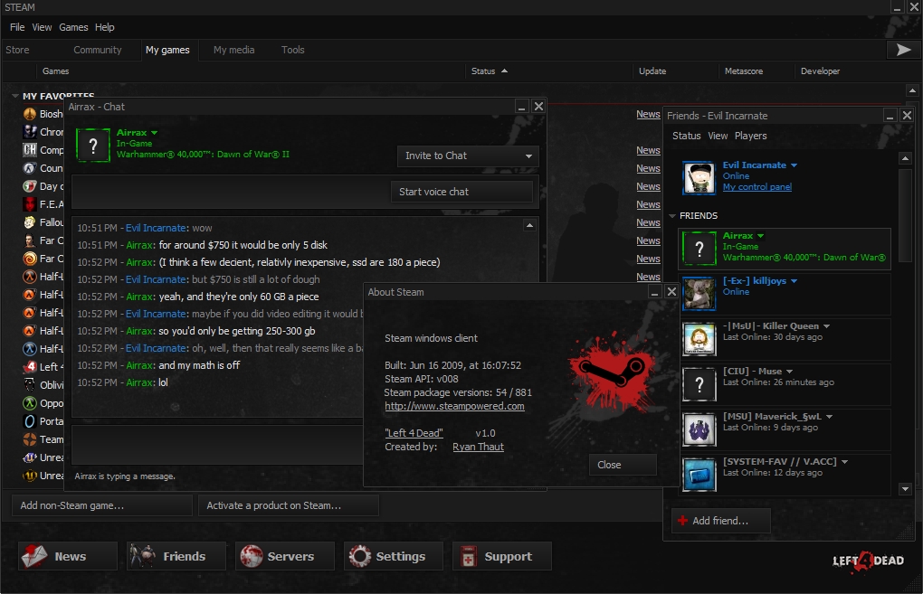This screenshot has height=594, width=923.
Task: Click the "Left 4 Dead" skin link in About Steam
Action: tap(414, 433)
